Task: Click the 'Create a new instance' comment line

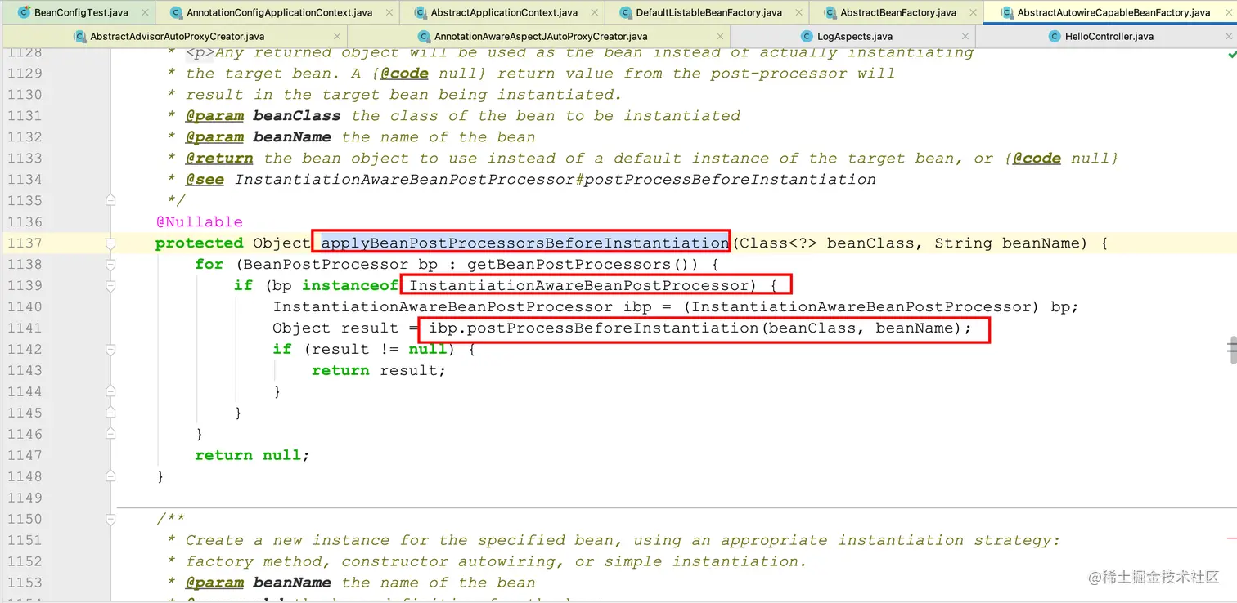Action: tap(623, 540)
